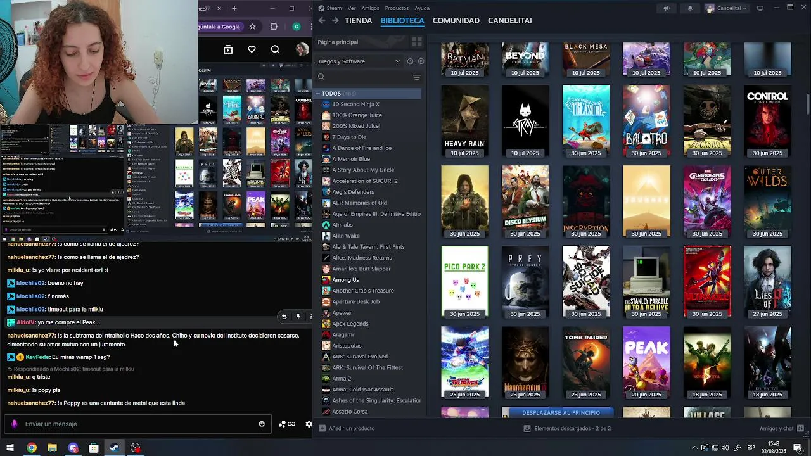Image resolution: width=811 pixels, height=456 pixels.
Task: Open the PEAK game cover
Action: coord(646,362)
